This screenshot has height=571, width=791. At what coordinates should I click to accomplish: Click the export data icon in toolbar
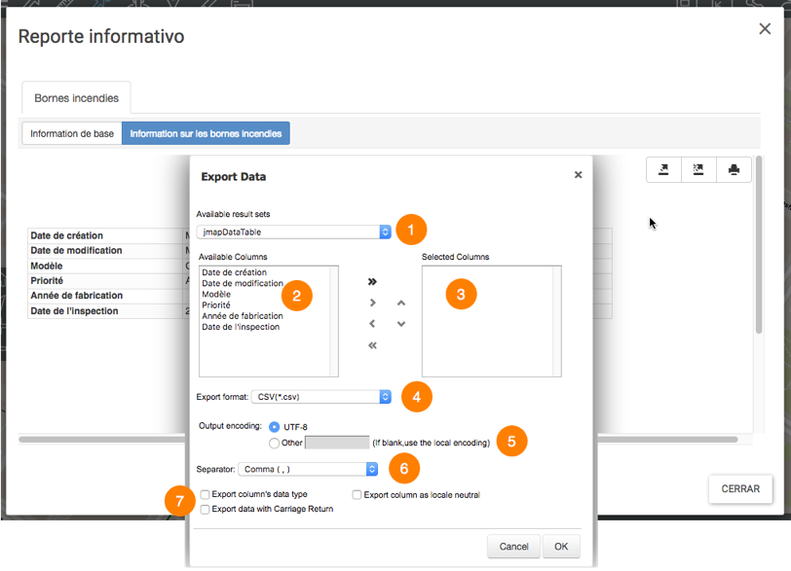[x=698, y=169]
